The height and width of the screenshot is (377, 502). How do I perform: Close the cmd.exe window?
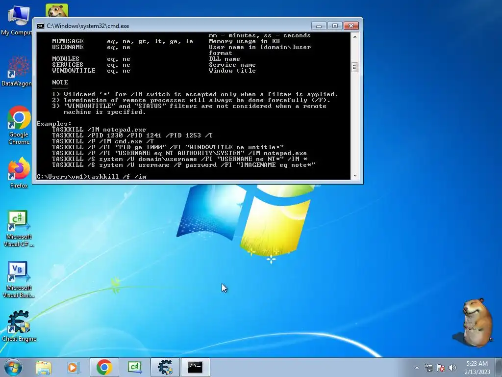[x=351, y=26]
